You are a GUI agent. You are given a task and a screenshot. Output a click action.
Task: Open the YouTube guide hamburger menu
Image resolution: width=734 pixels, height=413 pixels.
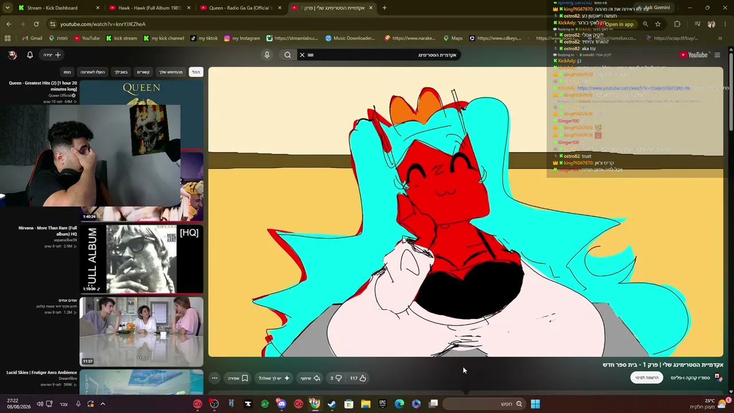click(717, 55)
